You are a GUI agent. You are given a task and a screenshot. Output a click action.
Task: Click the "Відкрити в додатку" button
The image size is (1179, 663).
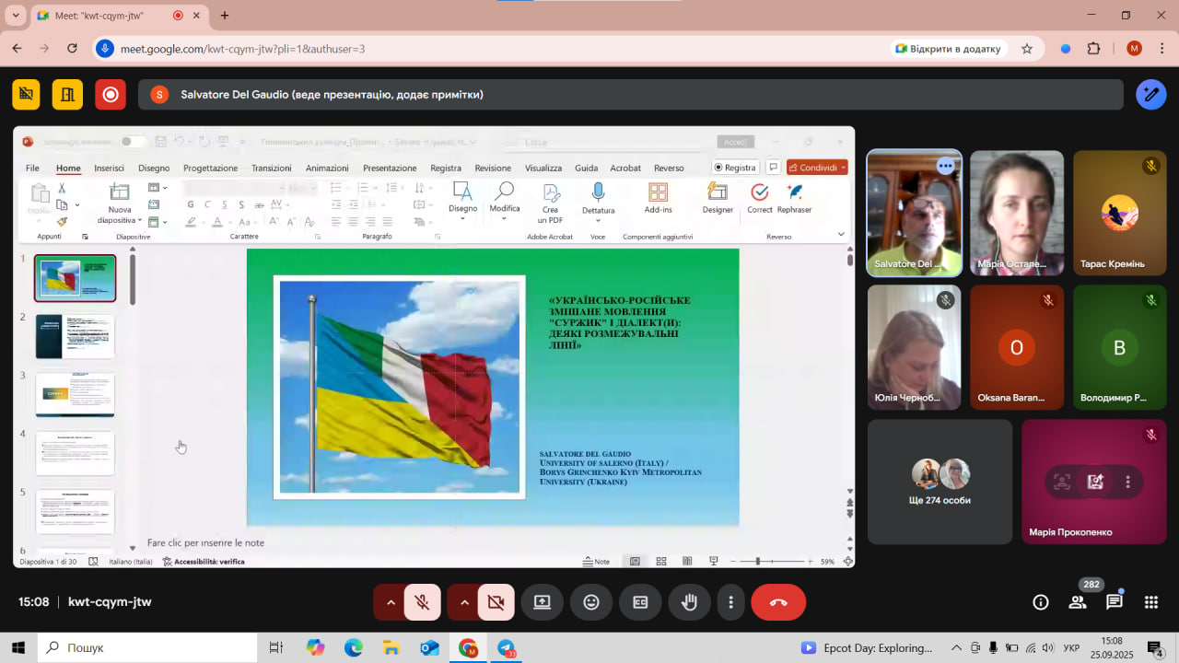(x=949, y=49)
